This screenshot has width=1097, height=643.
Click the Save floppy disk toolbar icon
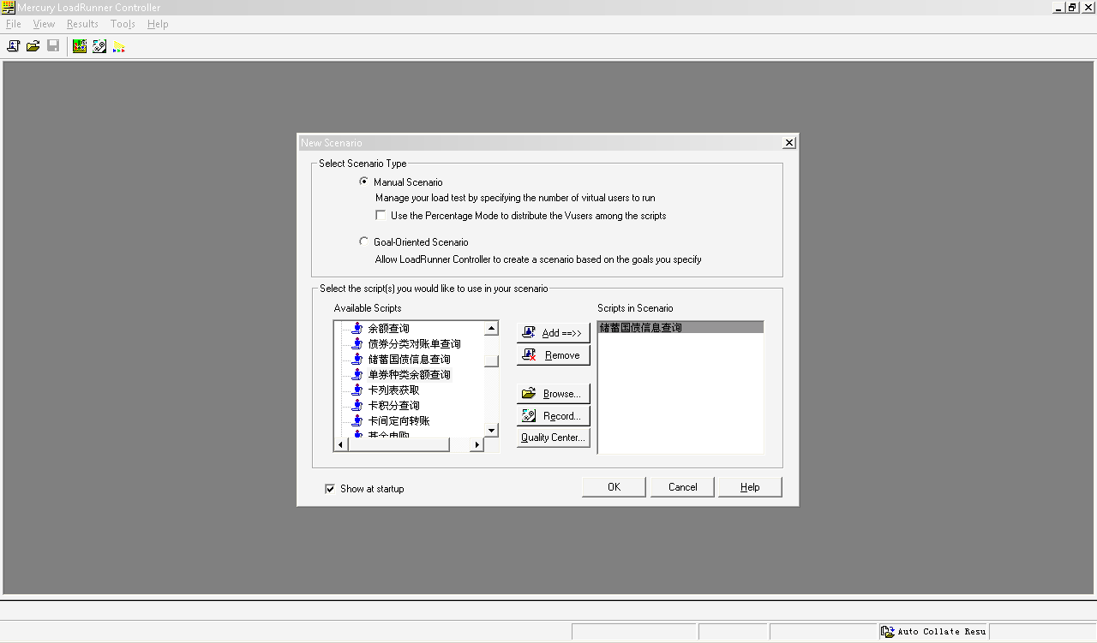(x=53, y=46)
